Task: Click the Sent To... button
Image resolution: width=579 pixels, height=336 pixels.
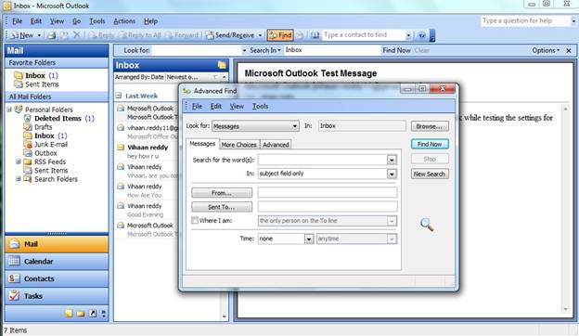Action: pos(222,207)
